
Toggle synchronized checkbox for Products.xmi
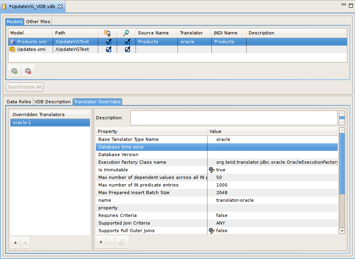(109, 42)
